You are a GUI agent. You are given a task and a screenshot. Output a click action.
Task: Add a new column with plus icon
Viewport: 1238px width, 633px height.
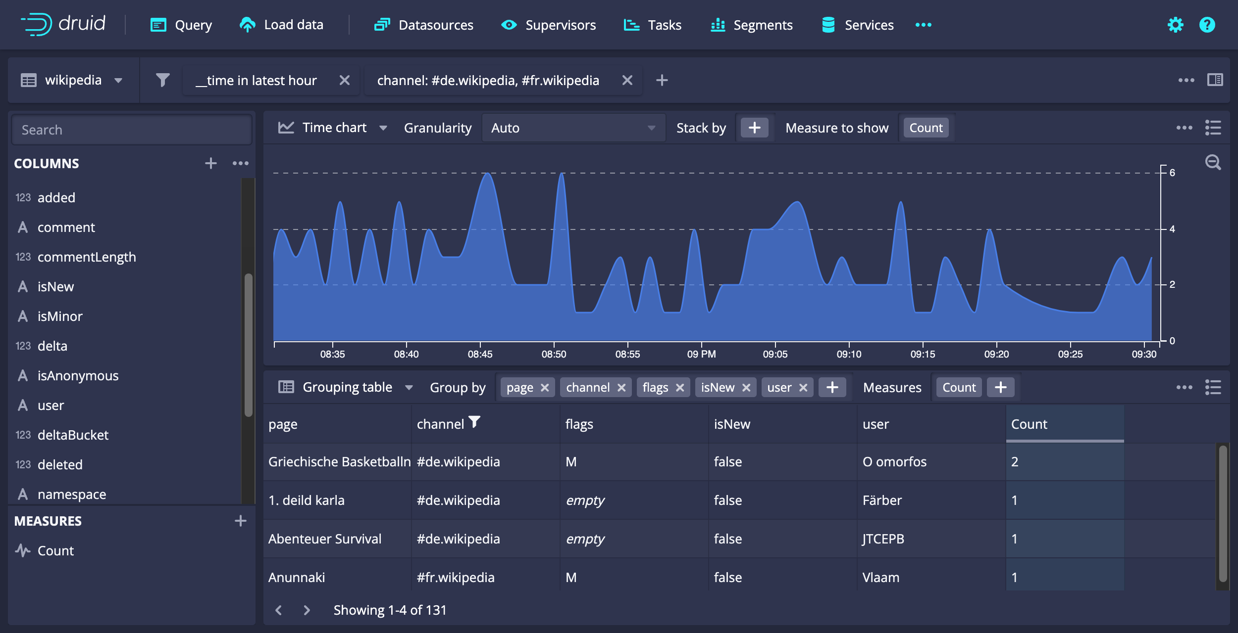(211, 163)
